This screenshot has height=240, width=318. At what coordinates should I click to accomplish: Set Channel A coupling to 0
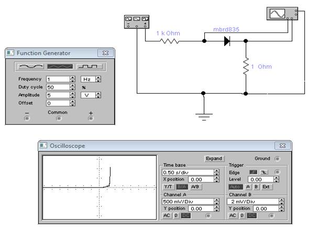point(176,215)
